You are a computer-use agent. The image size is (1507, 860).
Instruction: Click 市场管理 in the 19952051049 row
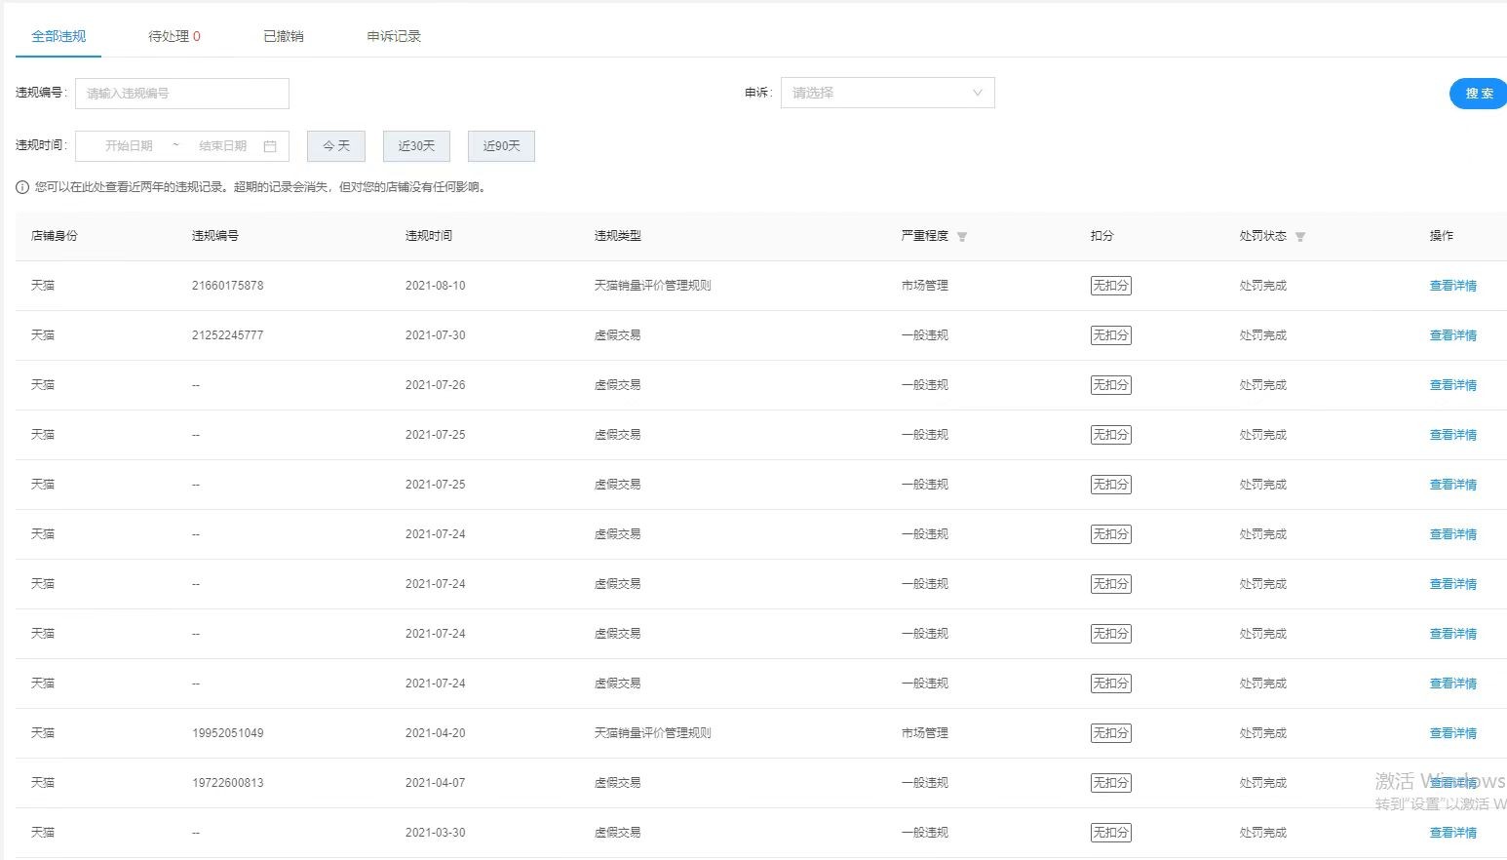click(x=924, y=733)
